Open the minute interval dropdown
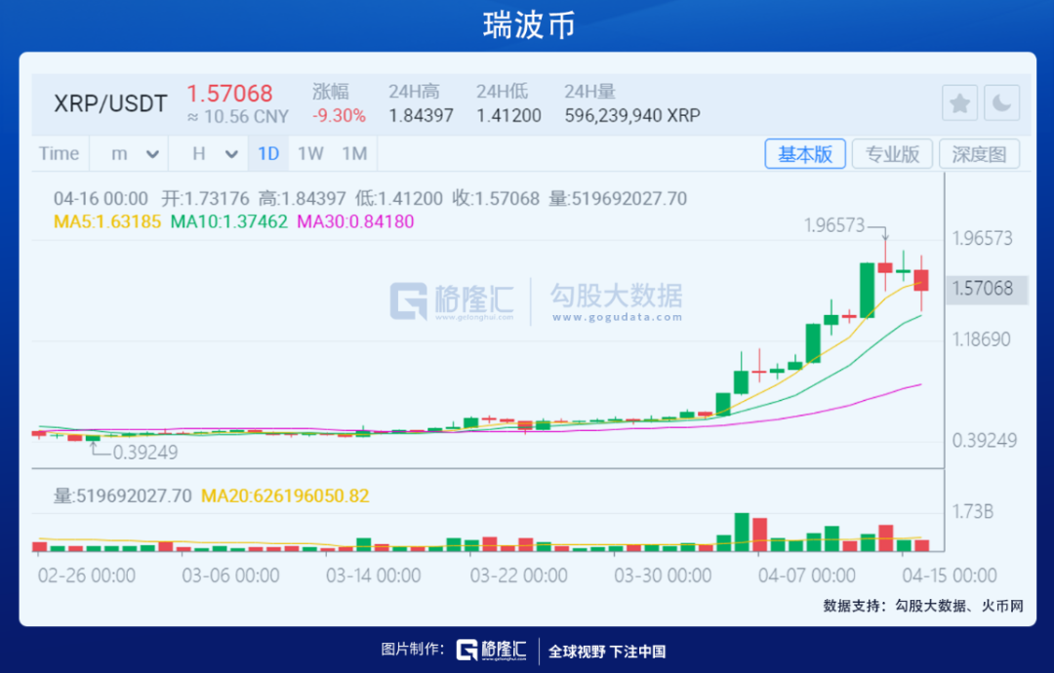This screenshot has width=1054, height=673. [x=134, y=154]
